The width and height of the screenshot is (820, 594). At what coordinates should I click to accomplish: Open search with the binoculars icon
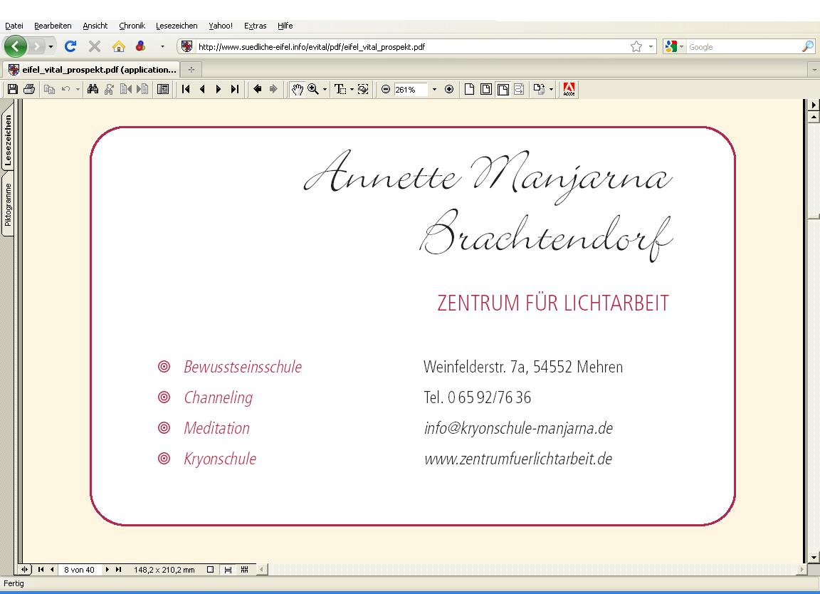[x=93, y=90]
